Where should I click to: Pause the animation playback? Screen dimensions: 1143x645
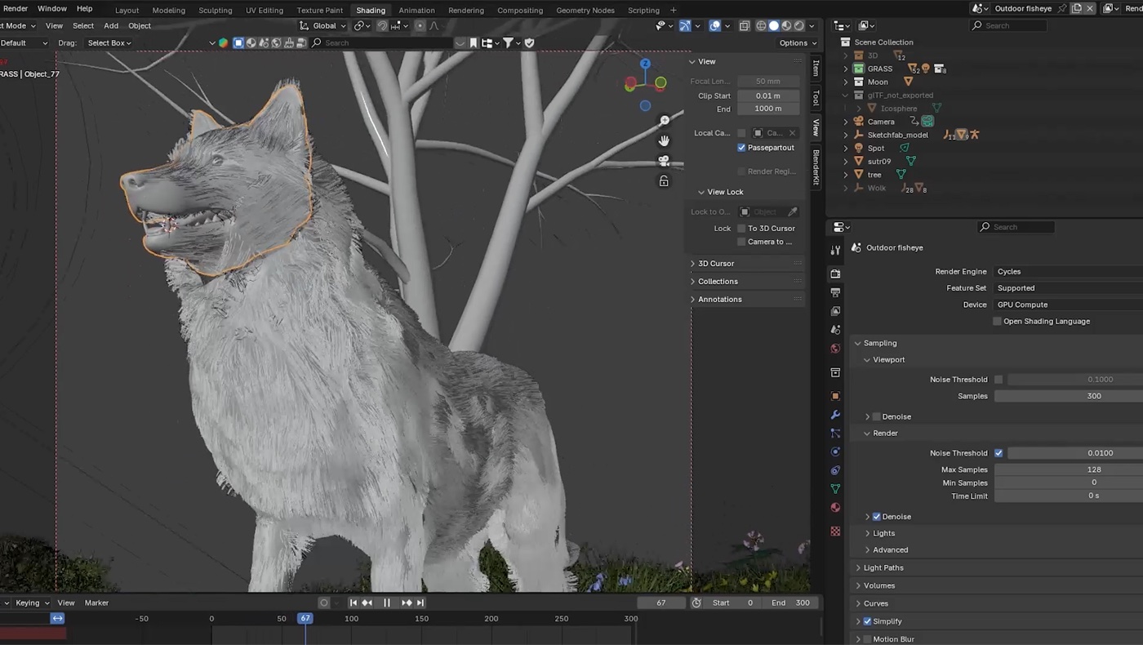pyautogui.click(x=387, y=603)
